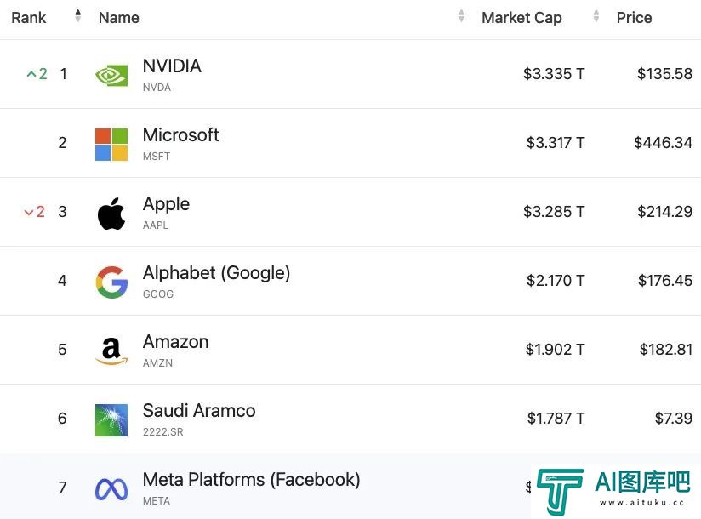Image resolution: width=701 pixels, height=519 pixels.
Task: Click Microsoft market cap $3.317 T
Action: [556, 143]
